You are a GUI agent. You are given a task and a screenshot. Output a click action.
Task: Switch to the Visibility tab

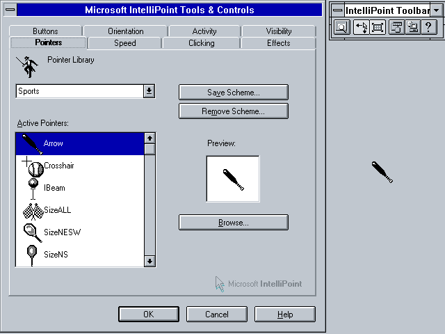(x=279, y=31)
